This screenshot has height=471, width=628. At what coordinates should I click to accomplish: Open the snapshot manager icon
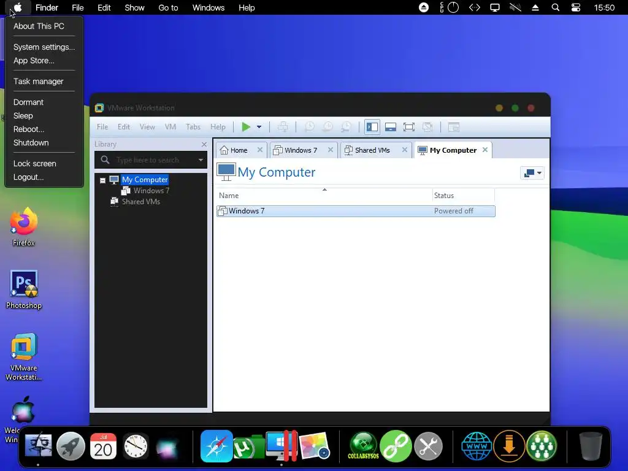[346, 127]
